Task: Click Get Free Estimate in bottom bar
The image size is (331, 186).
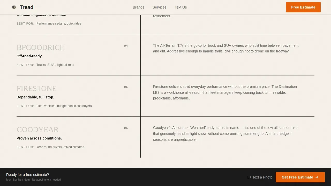Action: 300,177
